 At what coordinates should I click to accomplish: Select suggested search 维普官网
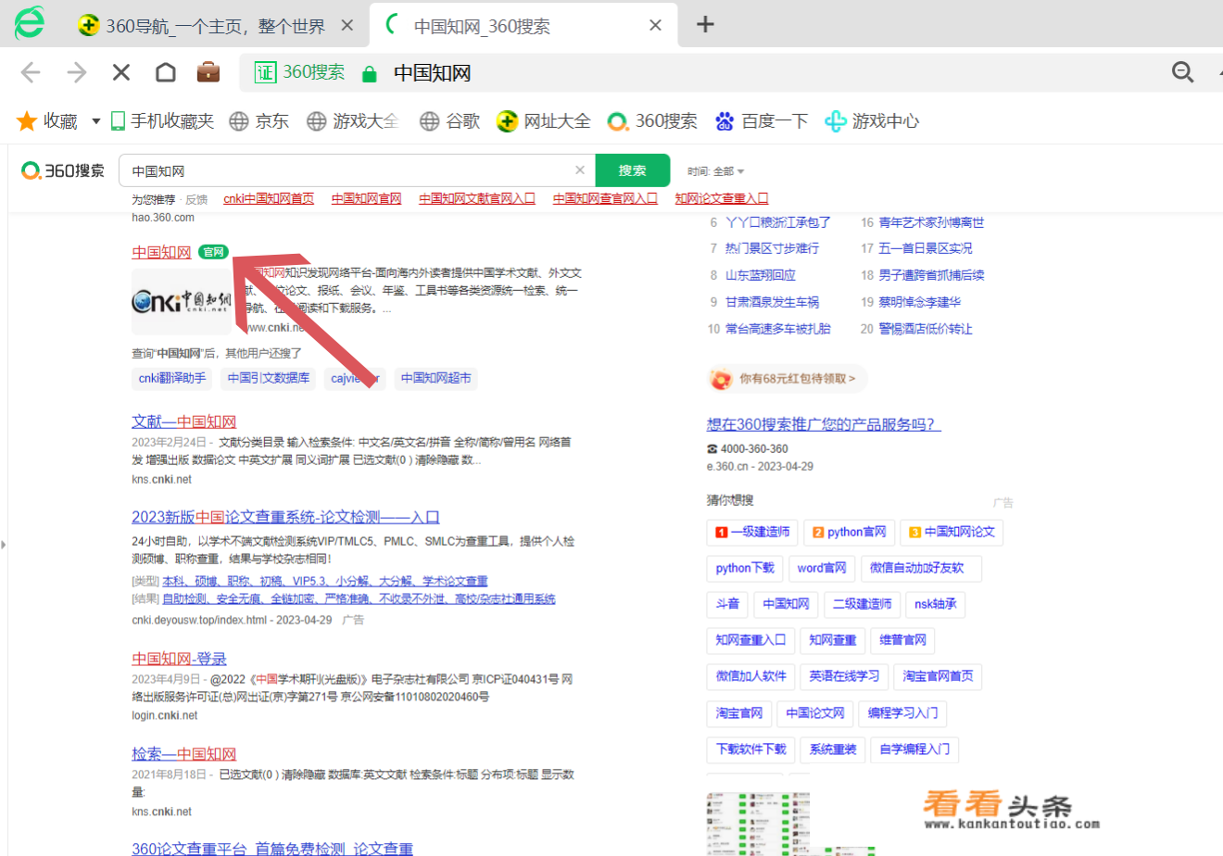pos(903,640)
